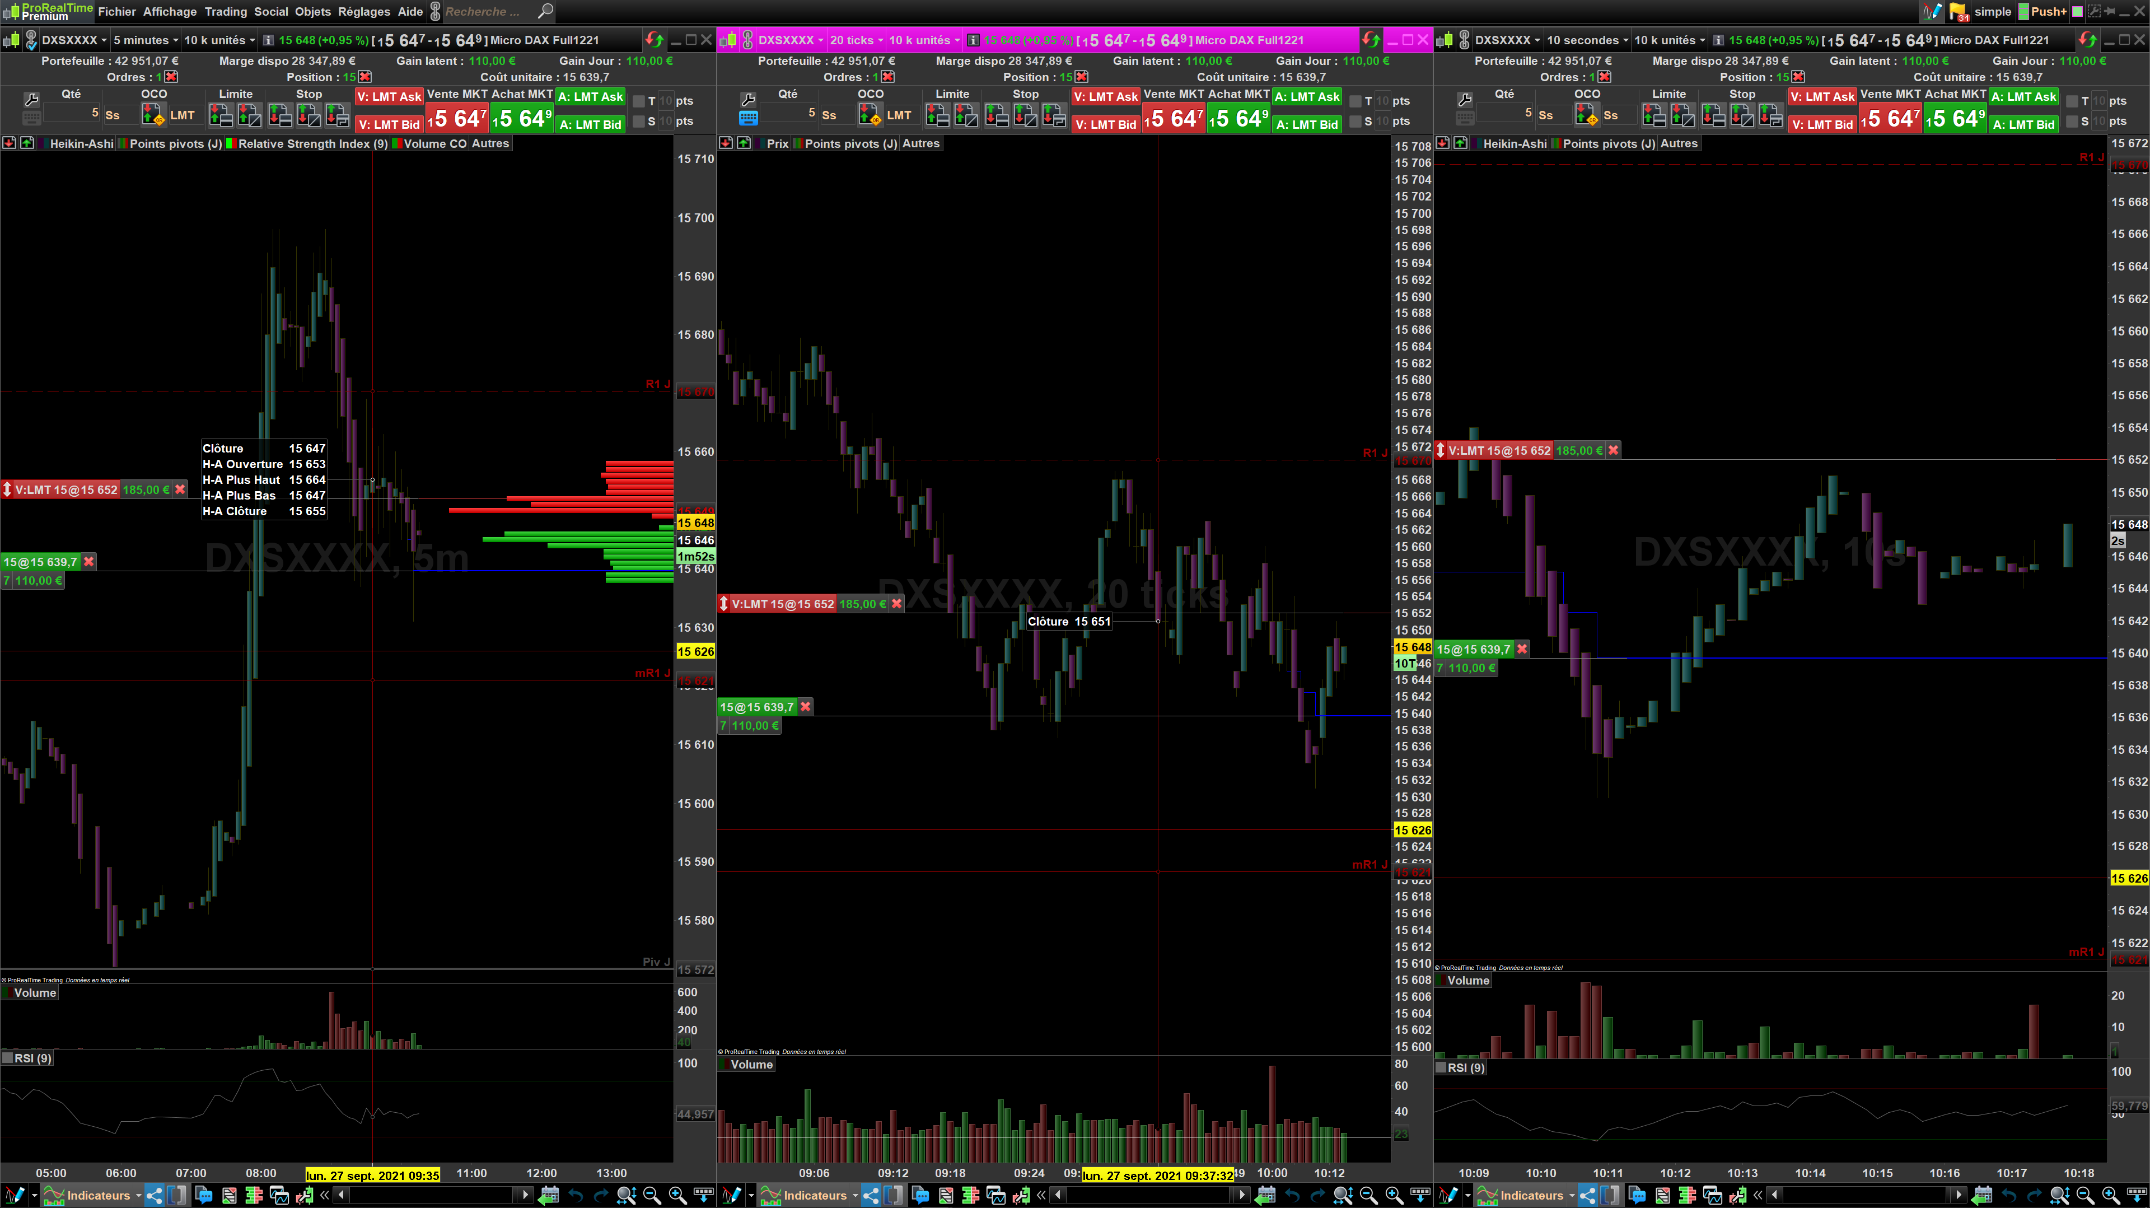The height and width of the screenshot is (1208, 2150).
Task: Click Share icon in left chart bottom toolbar
Action: tap(155, 1196)
